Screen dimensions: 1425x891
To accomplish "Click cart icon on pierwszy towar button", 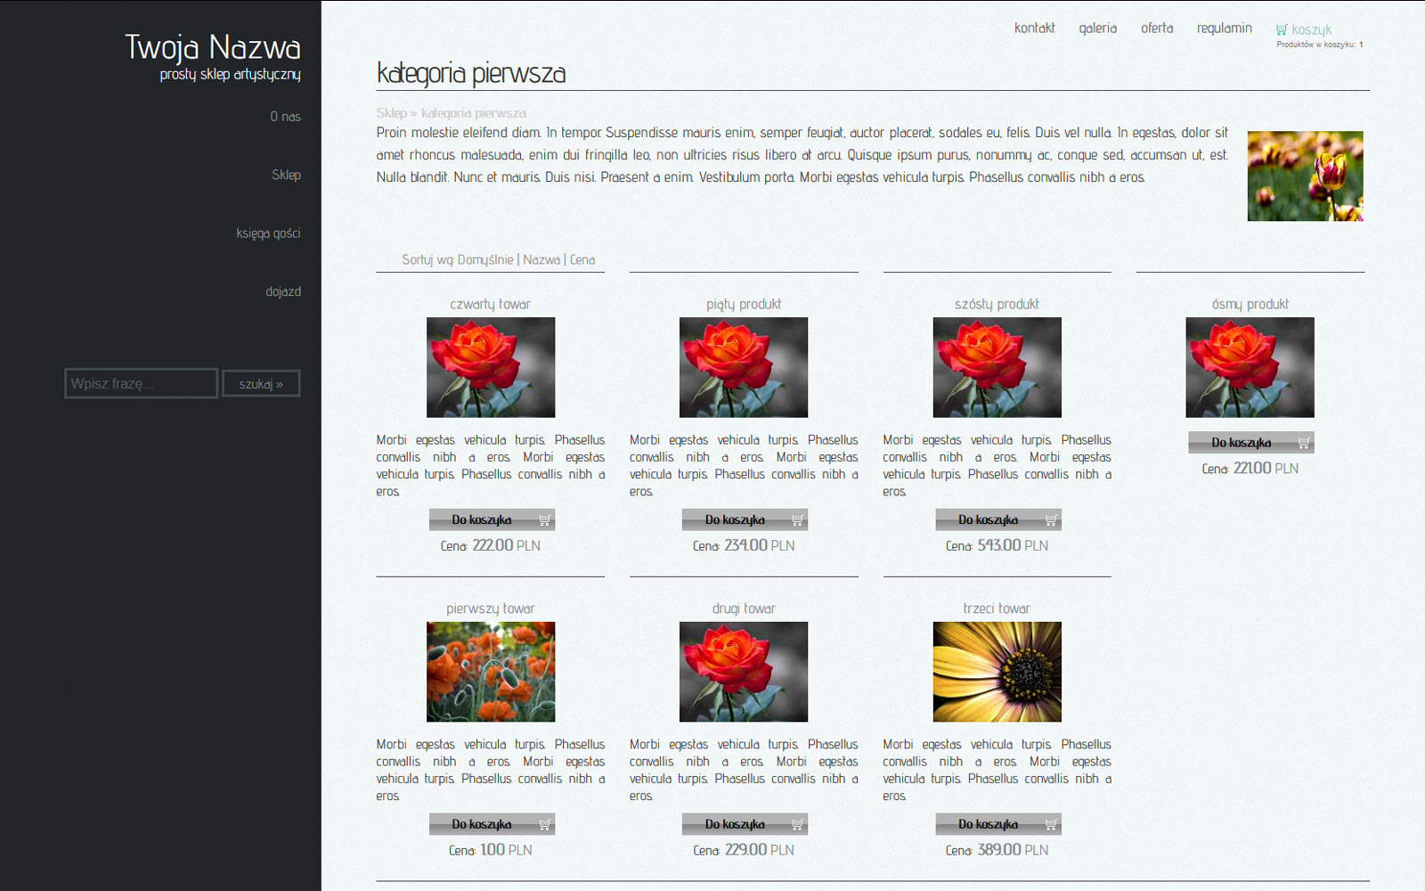I will (544, 825).
